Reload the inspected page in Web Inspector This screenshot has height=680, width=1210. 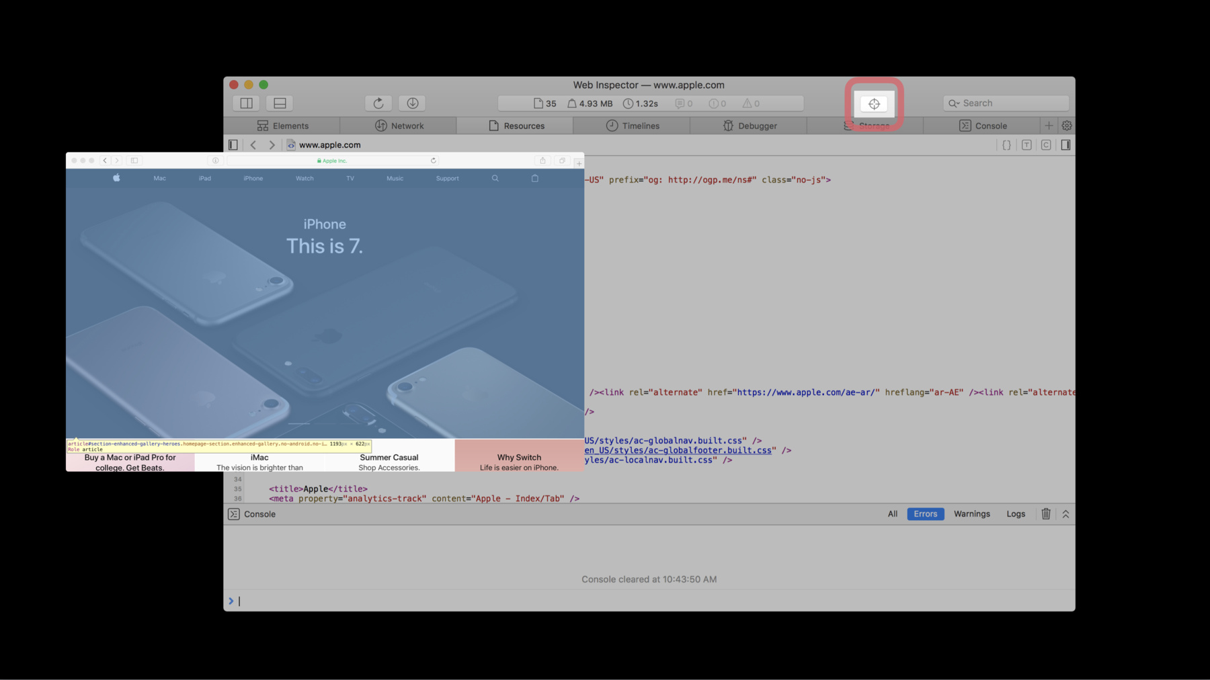pyautogui.click(x=378, y=103)
